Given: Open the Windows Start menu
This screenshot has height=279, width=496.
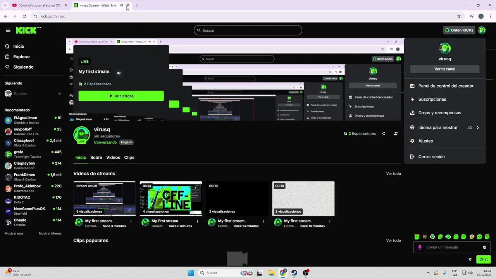Looking at the screenshot, I should pyautogui.click(x=191, y=273).
